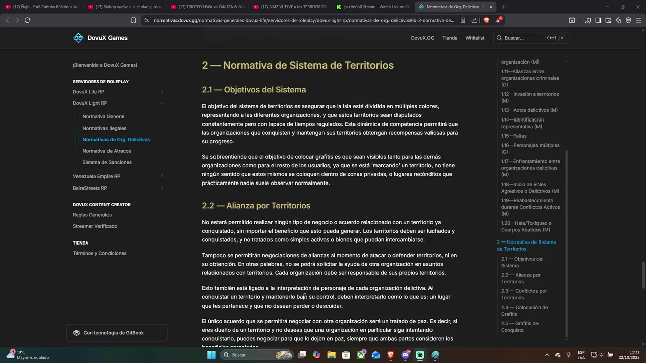Jump to 2.5 — Grafitis de Conquista
646x363 pixels.
(x=519, y=327)
